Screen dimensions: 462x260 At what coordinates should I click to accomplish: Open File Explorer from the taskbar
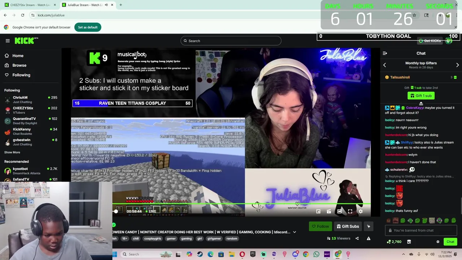pyautogui.click(x=232, y=254)
